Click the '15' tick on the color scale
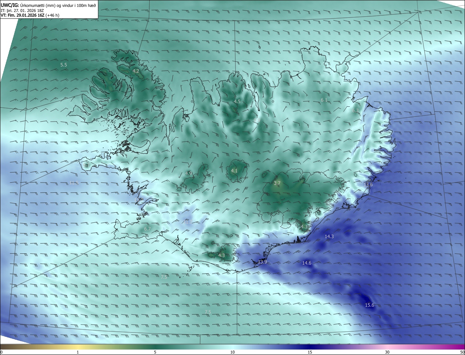The height and width of the screenshot is (355, 465). pos(310,352)
